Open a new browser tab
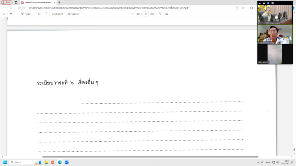Screen dimensions: 296x166 point(59,2)
